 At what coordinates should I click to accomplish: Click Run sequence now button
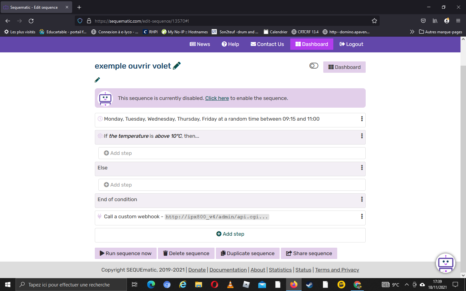(126, 253)
